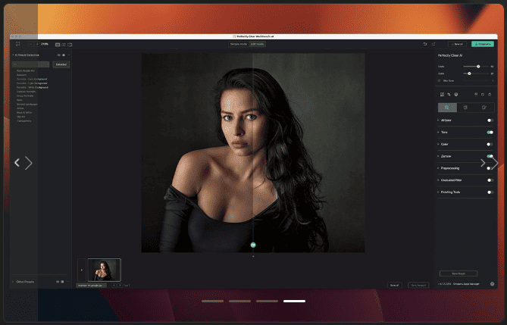The height and width of the screenshot is (325, 507).
Task: Select the side-by-side compare view icon
Action: point(64,44)
